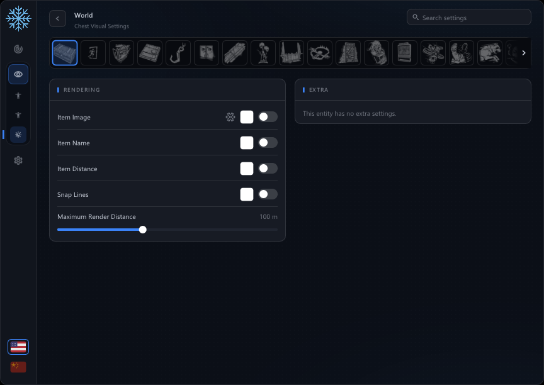544x385 pixels.
Task: Select the locker doors entity icon
Action: 207,53
